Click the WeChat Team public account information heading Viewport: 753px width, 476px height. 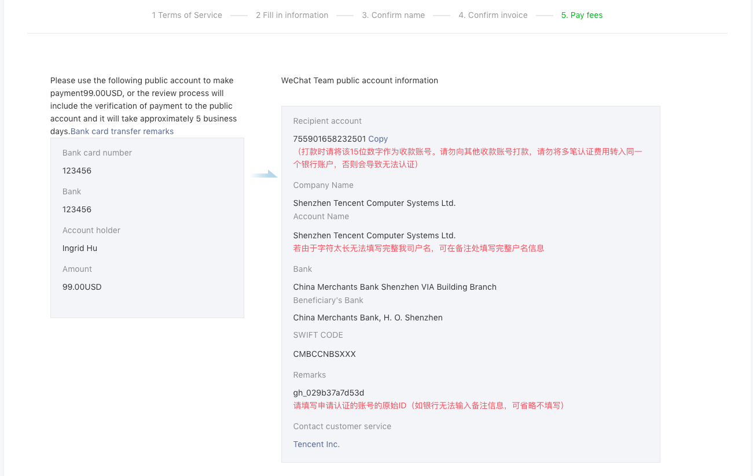pyautogui.click(x=359, y=80)
